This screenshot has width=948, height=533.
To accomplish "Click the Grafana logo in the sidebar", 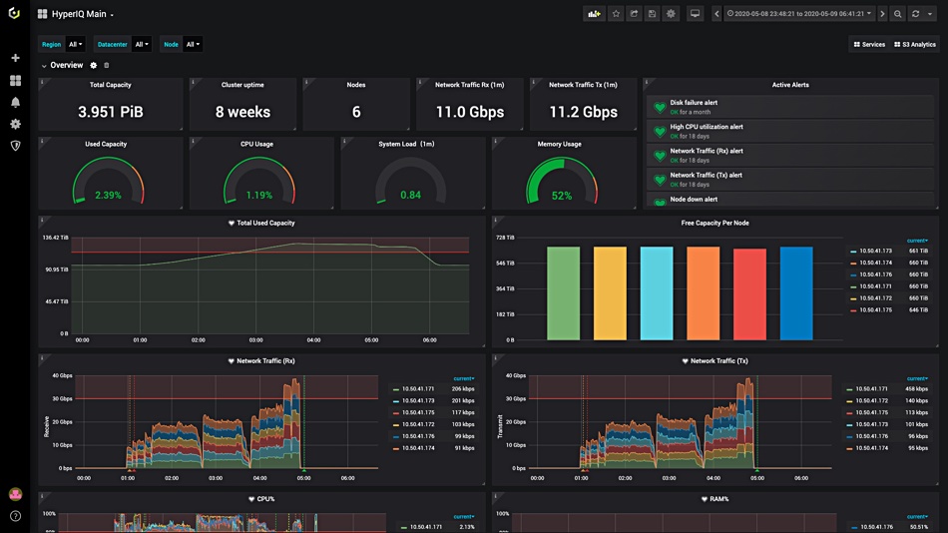I will pos(15,13).
